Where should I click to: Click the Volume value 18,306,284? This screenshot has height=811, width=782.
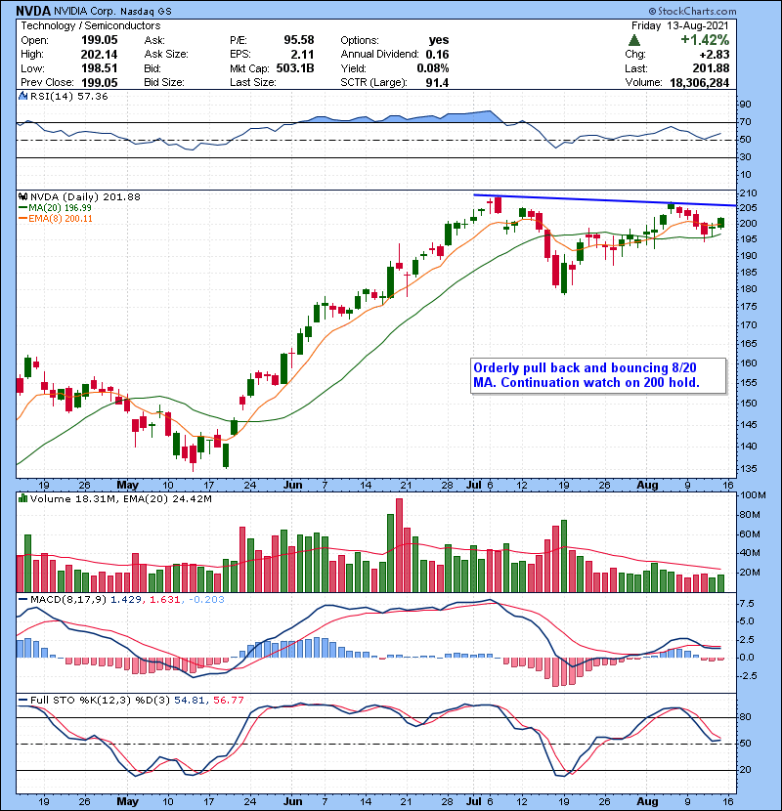[700, 83]
